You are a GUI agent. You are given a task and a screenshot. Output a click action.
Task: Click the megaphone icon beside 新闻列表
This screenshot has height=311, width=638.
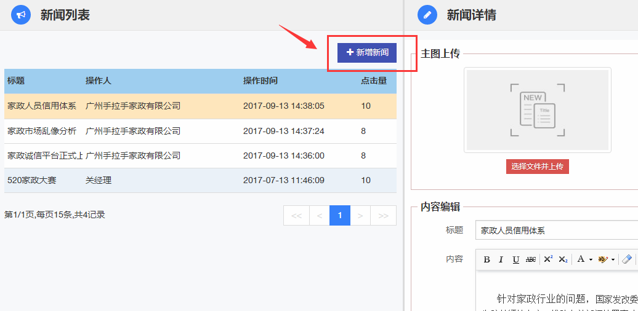click(21, 15)
